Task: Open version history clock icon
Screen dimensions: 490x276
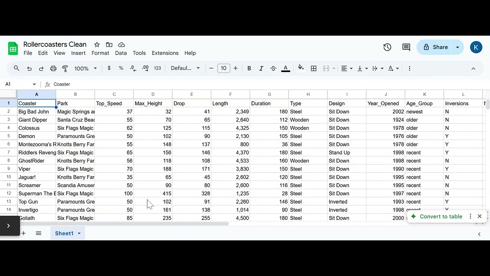Action: pyautogui.click(x=387, y=47)
